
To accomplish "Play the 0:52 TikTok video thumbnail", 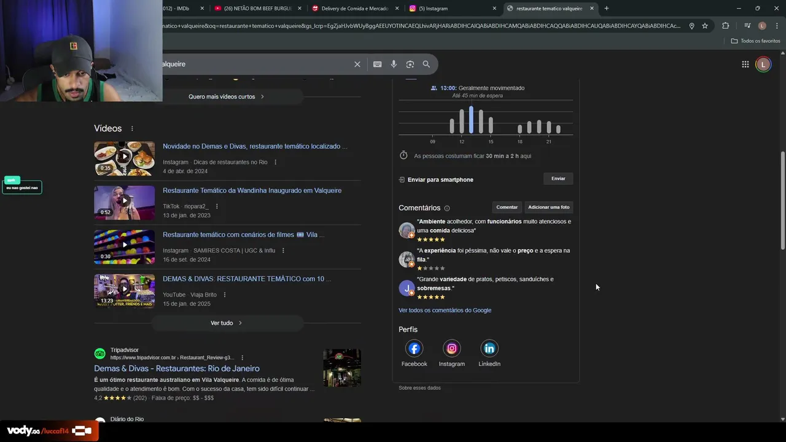I will tap(124, 203).
